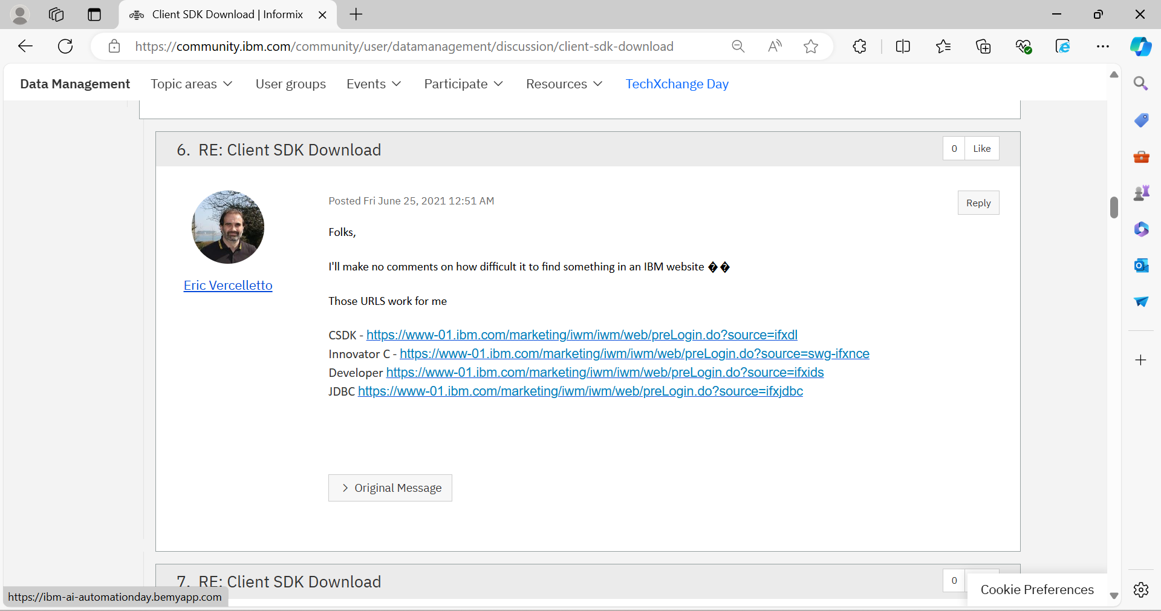
Task: Click the page vertical scrollbar thumb
Action: click(1114, 207)
